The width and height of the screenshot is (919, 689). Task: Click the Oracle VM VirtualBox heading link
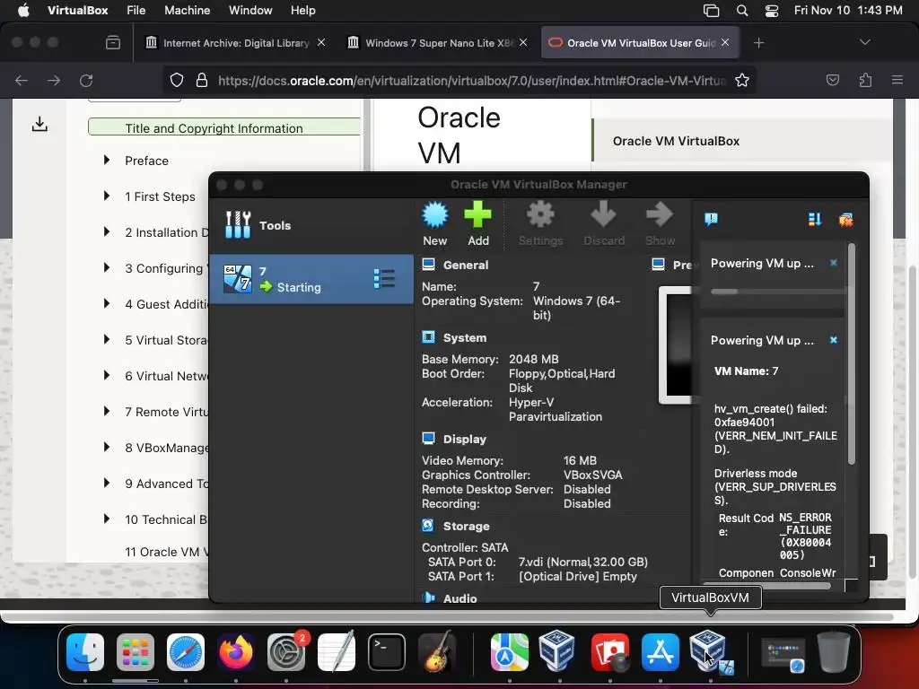tap(676, 141)
